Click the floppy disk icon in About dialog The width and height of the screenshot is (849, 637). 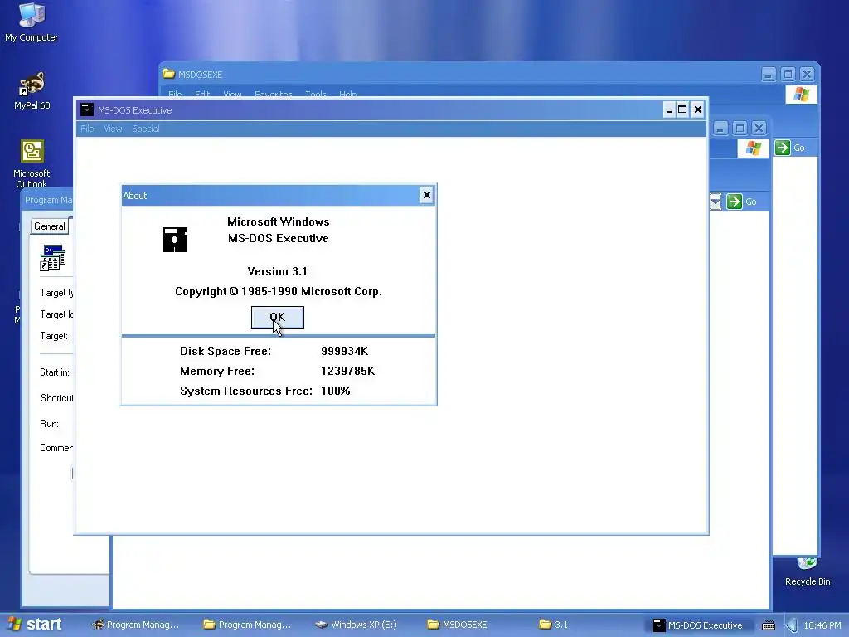(175, 240)
